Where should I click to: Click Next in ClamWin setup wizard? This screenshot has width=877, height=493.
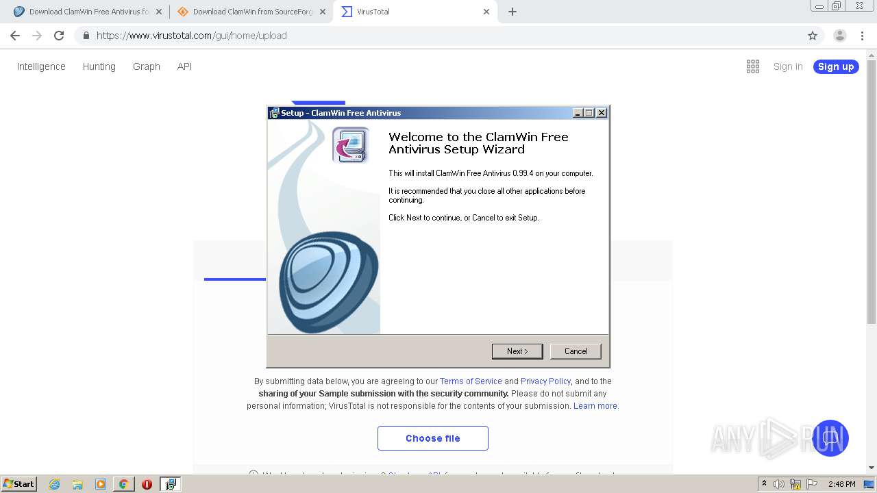click(x=517, y=351)
